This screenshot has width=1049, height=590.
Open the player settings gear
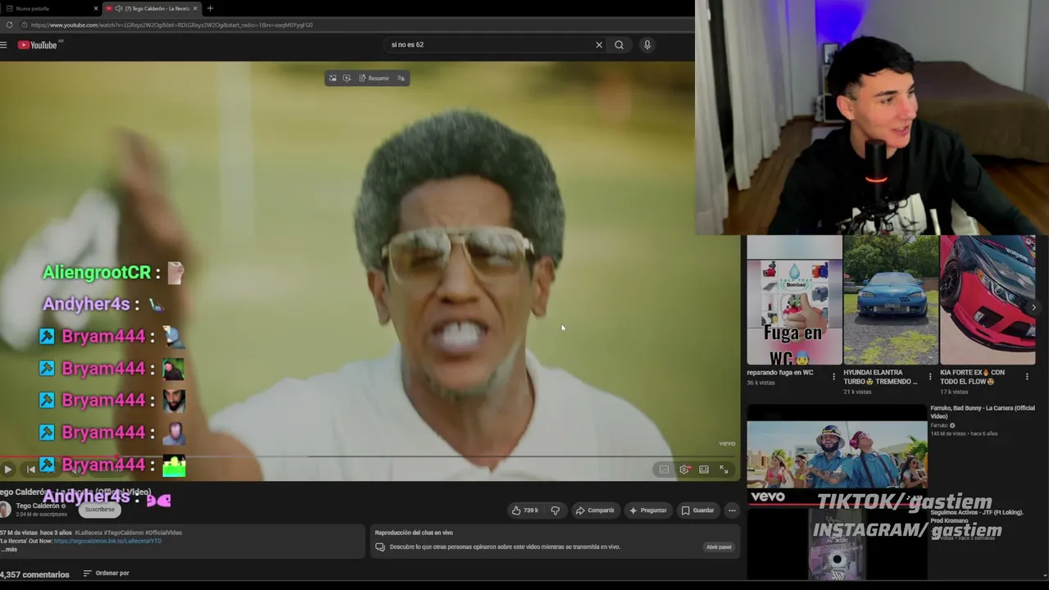pyautogui.click(x=684, y=470)
